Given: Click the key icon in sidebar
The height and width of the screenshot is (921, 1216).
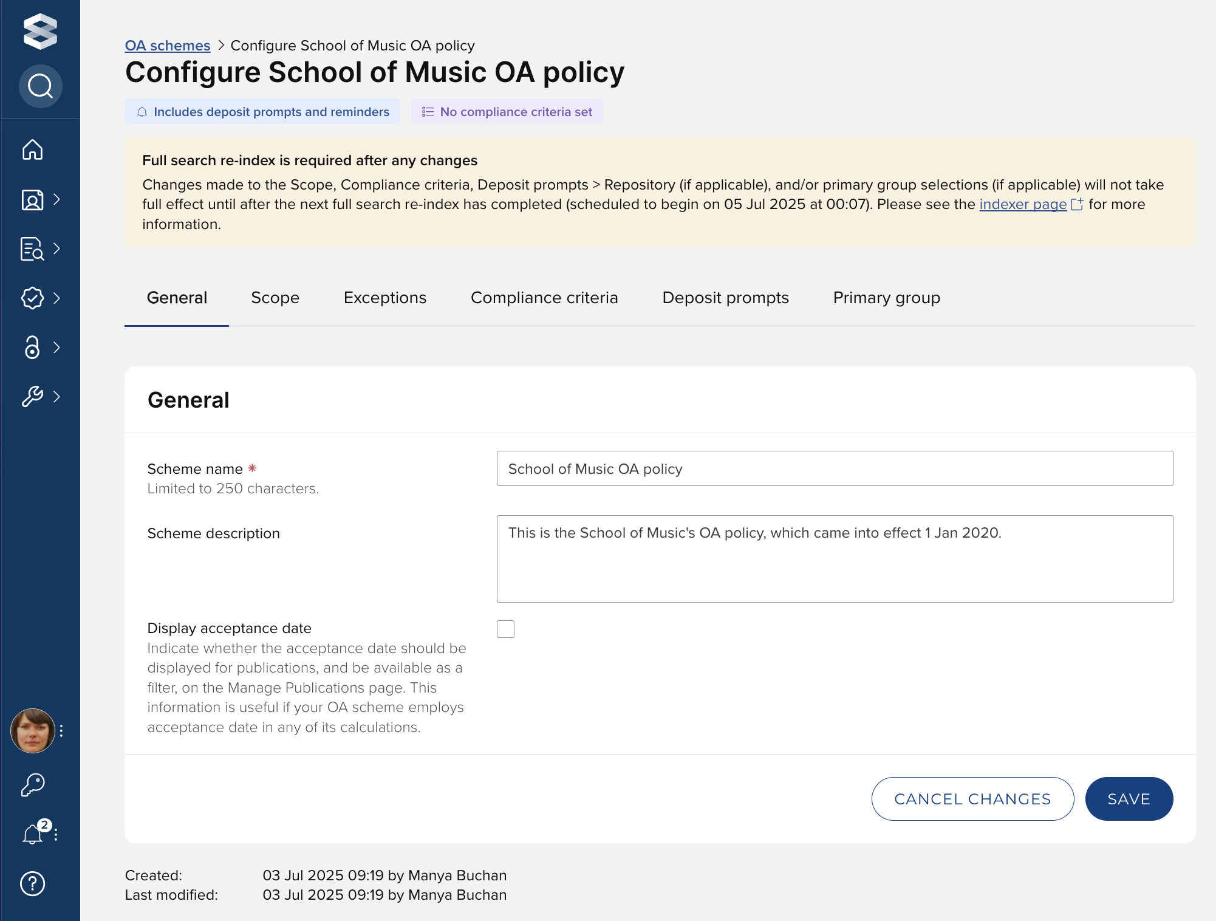Looking at the screenshot, I should [33, 784].
